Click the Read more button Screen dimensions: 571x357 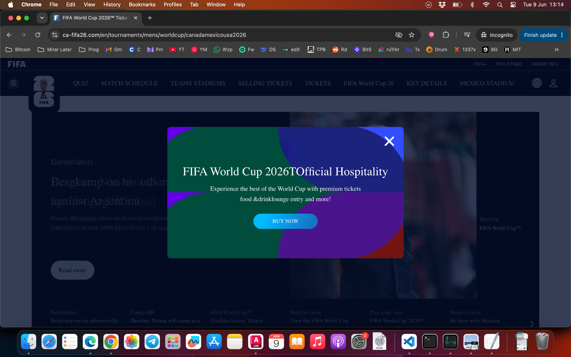coord(72,270)
